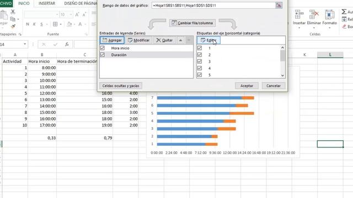Uncheck the Duración series checkbox
Viewport: 353px width, 198px height.
[x=103, y=55]
